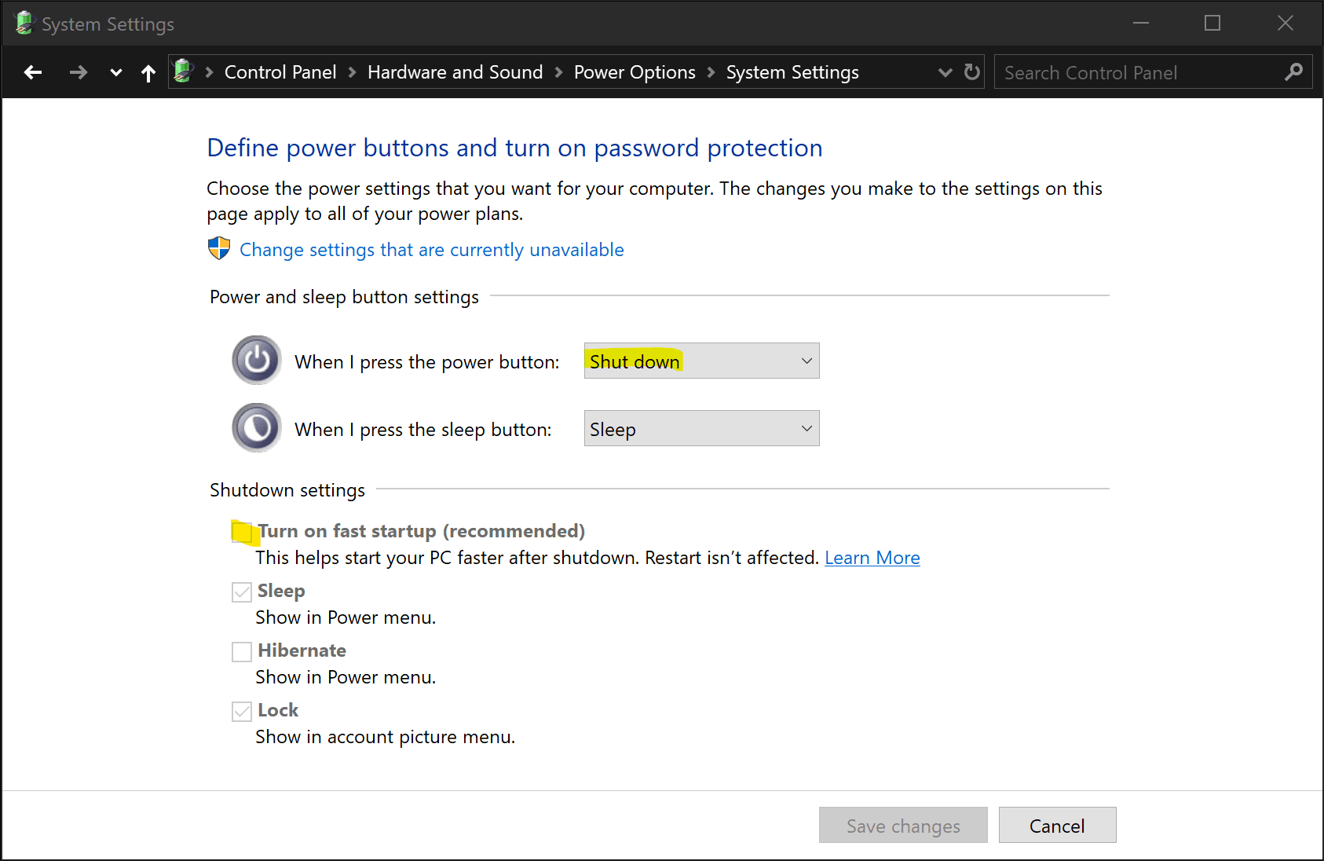1324x861 pixels.
Task: Go back using the back arrow
Action: pyautogui.click(x=33, y=72)
